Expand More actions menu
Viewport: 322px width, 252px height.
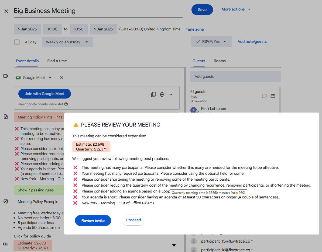(x=236, y=9)
